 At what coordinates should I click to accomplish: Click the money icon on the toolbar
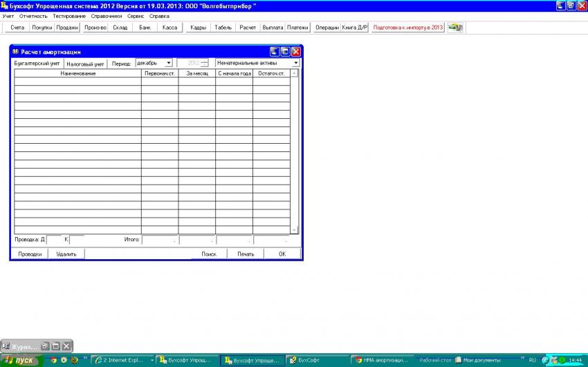[454, 28]
